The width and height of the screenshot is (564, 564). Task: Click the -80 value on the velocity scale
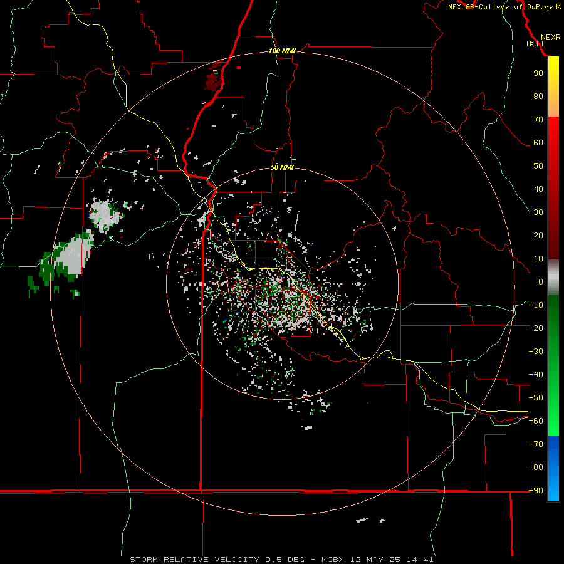(536, 467)
